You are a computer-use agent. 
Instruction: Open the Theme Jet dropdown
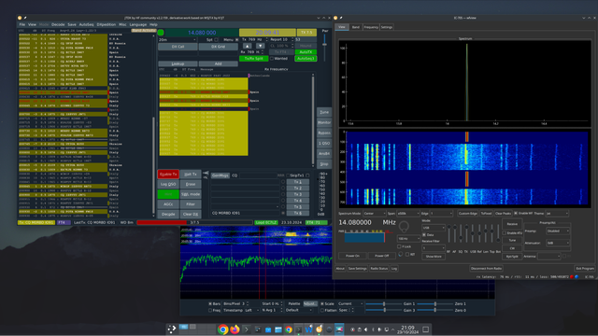point(557,214)
